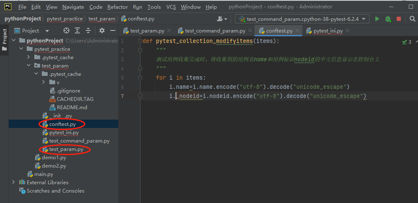
Task: Close the test_param.py tab
Action: tap(168, 31)
